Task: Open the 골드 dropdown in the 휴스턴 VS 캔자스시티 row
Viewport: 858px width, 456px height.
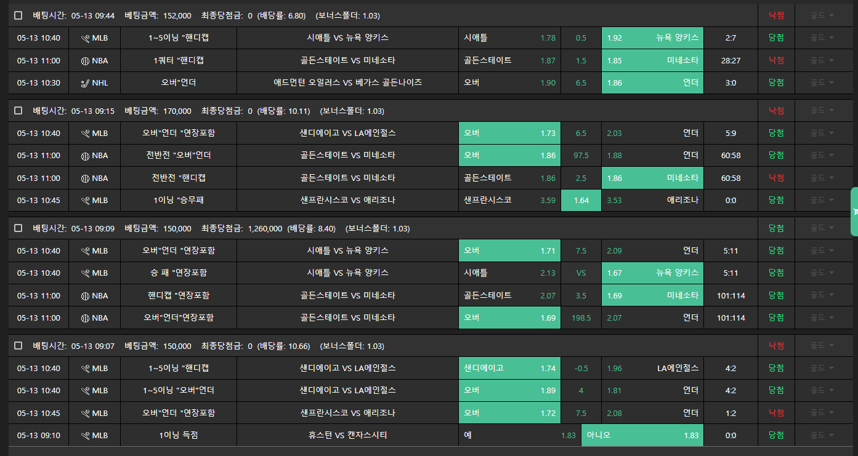Action: click(x=822, y=436)
